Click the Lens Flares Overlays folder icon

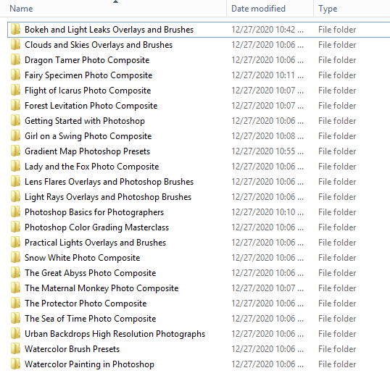(15, 181)
